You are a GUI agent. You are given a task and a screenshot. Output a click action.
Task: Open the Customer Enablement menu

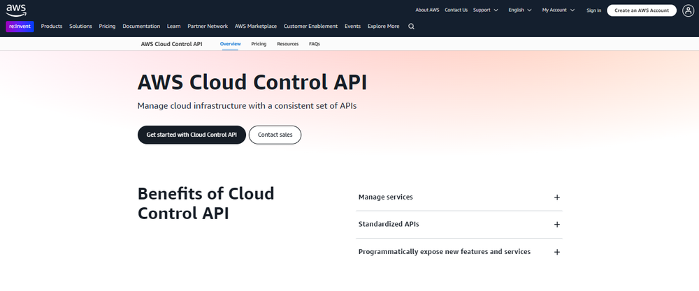click(x=311, y=27)
